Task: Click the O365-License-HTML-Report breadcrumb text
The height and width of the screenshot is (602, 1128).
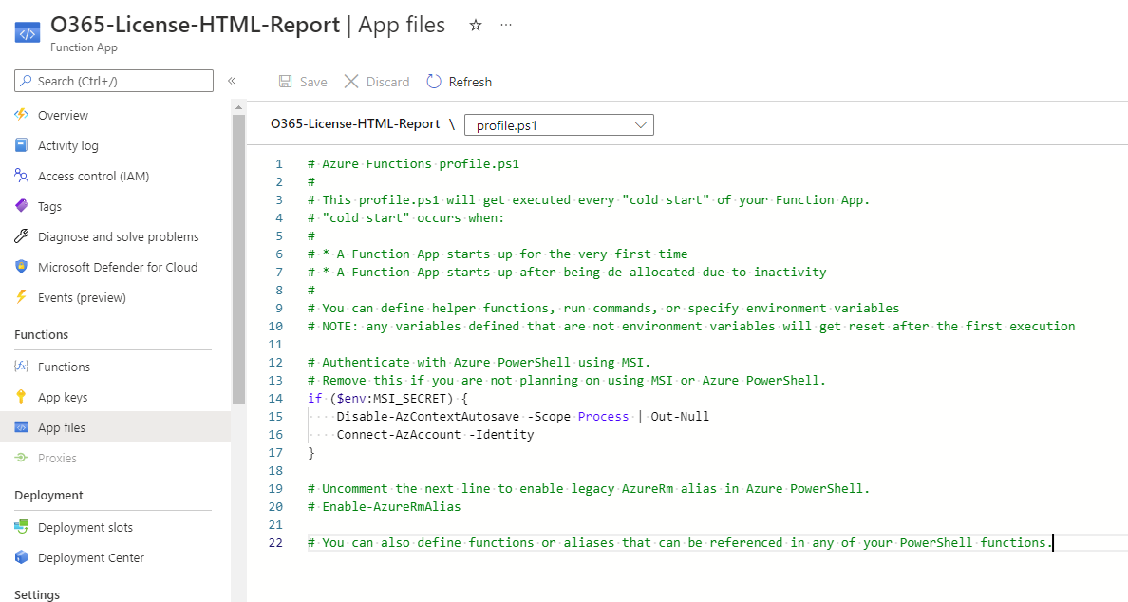Action: tap(355, 123)
